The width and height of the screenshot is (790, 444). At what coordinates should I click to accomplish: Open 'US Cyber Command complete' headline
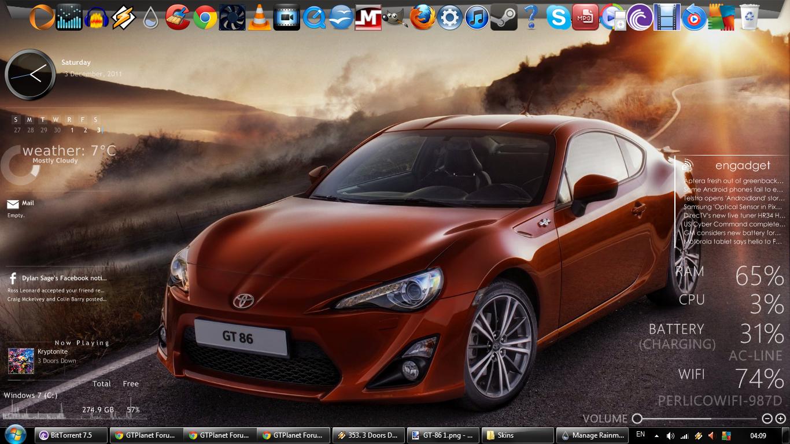(733, 224)
